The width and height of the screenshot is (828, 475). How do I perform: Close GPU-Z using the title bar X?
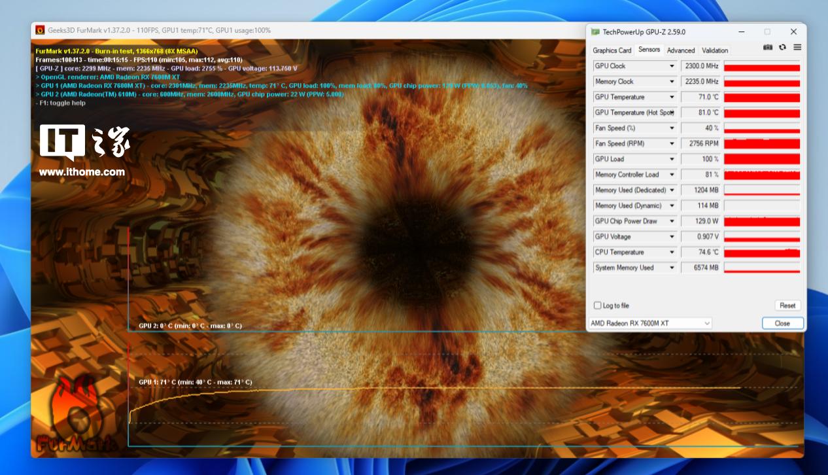(x=793, y=31)
